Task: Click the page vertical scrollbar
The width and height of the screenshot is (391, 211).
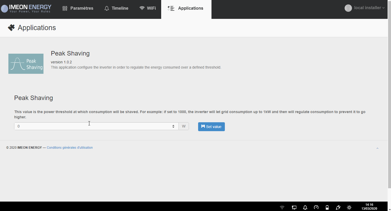Action: pos(389,94)
